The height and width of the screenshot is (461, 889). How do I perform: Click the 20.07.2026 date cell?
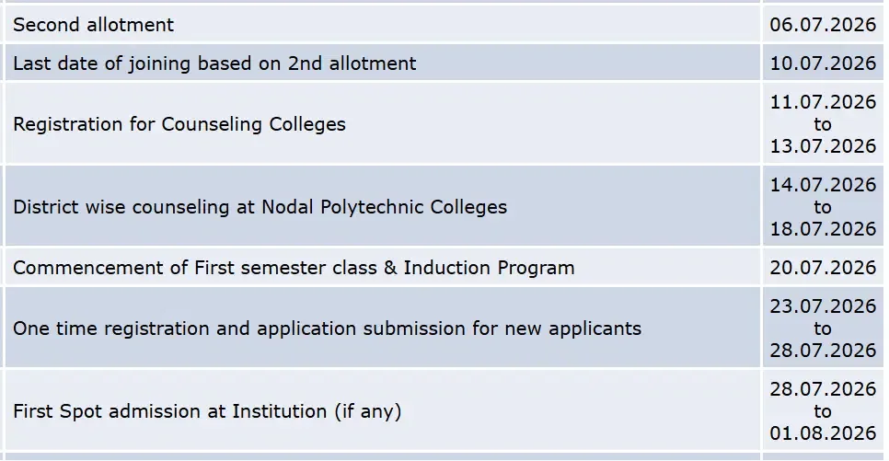coord(823,268)
